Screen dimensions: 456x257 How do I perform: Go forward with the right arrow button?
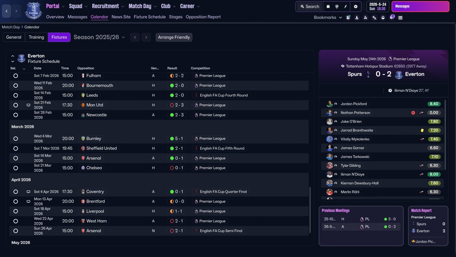tap(16, 11)
